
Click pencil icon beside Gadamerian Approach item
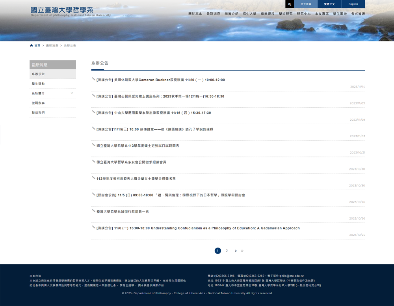(93, 227)
